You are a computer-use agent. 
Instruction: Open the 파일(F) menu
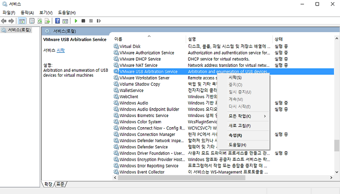[9, 13]
